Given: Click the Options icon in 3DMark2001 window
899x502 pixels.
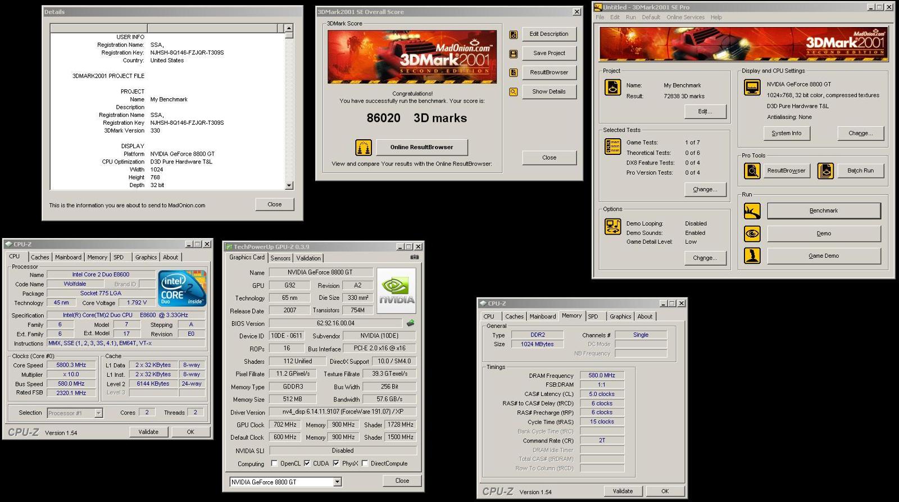Looking at the screenshot, I should pos(612,226).
